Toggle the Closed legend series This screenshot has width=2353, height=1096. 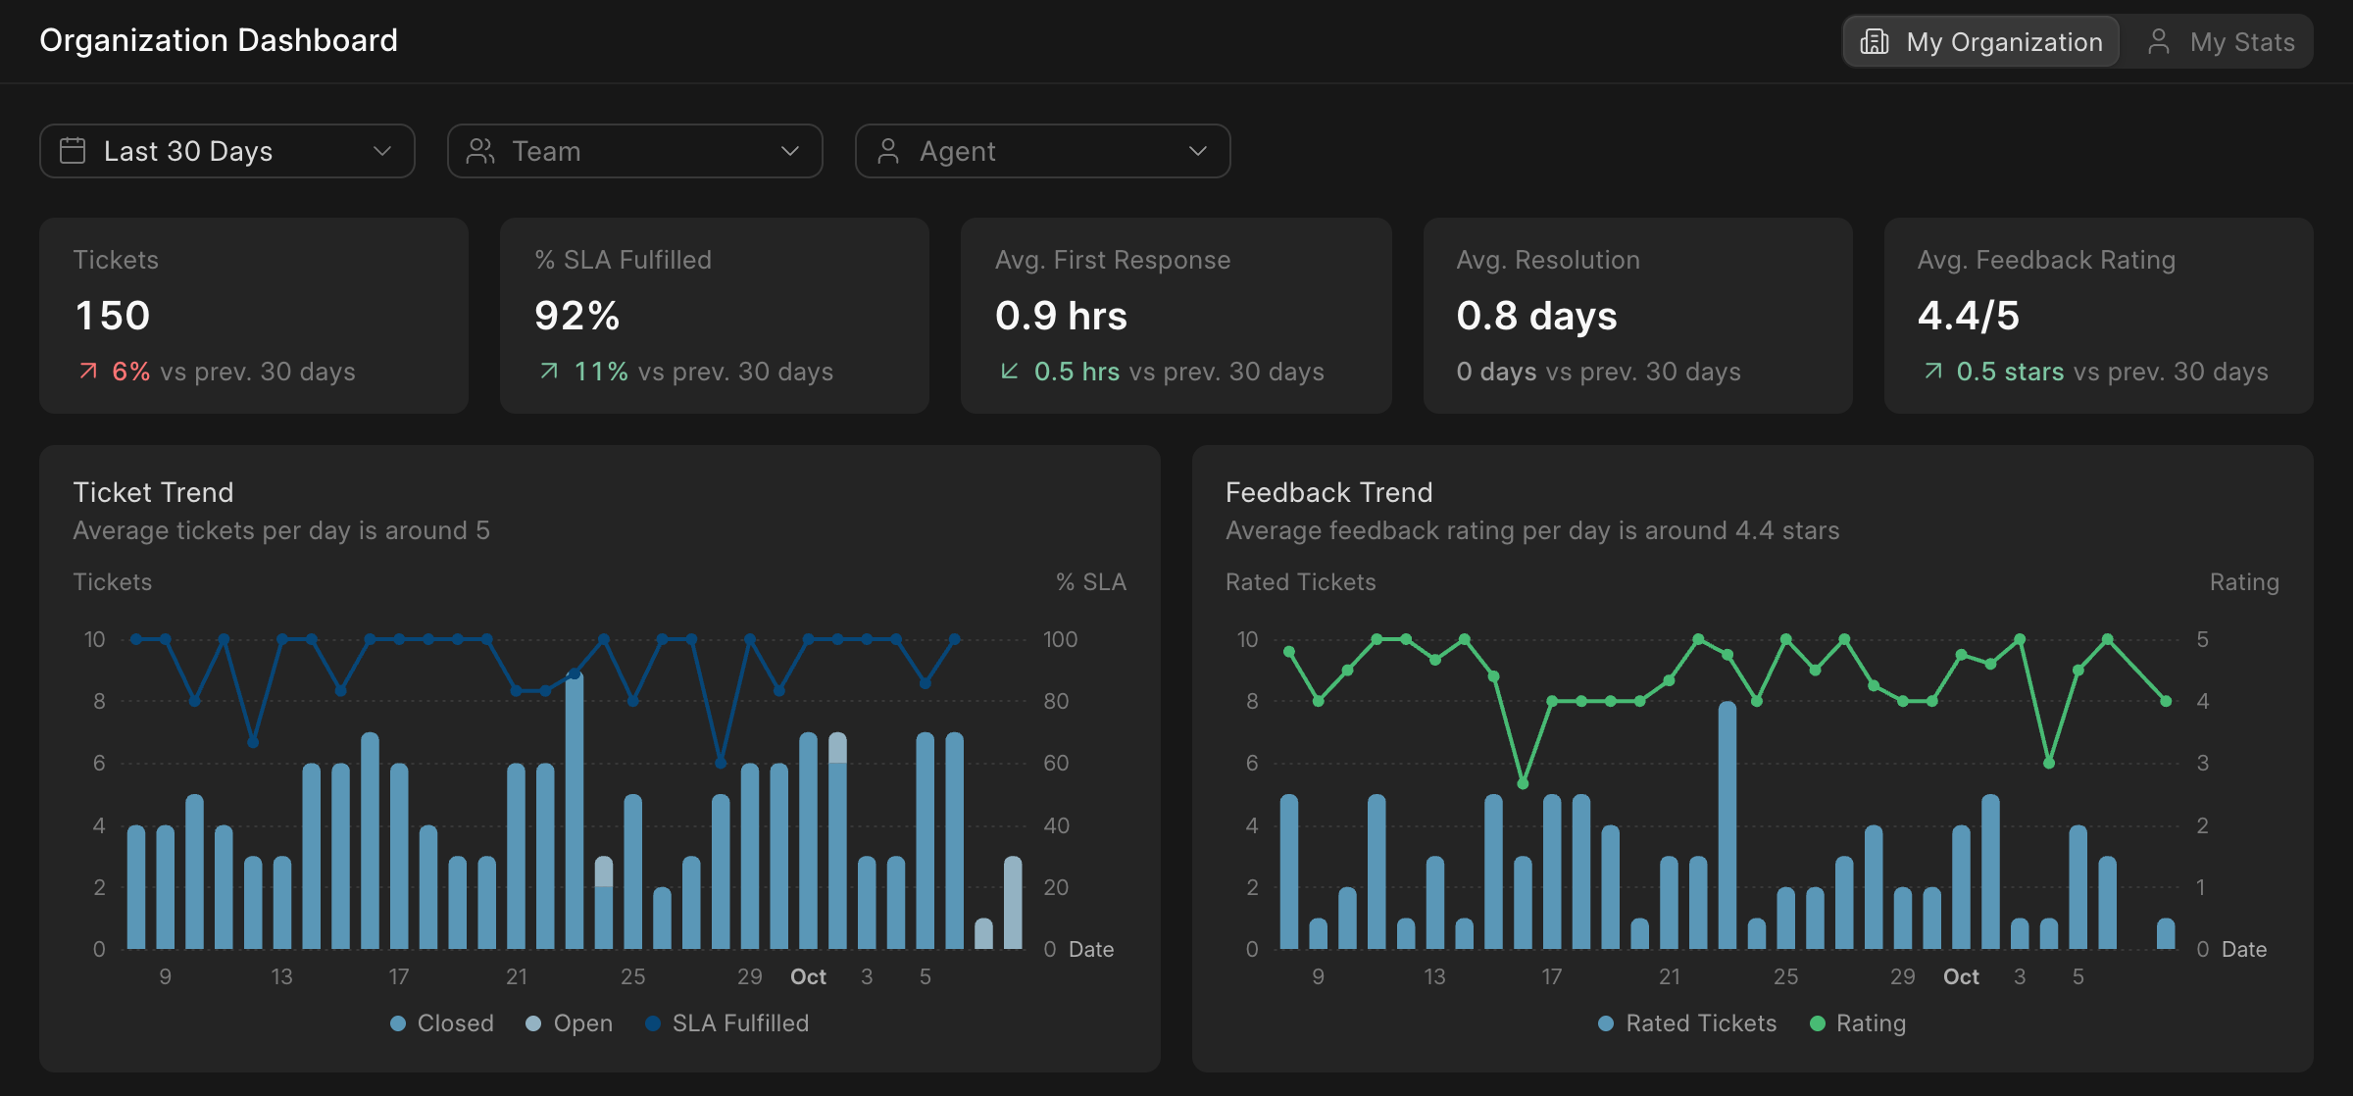(442, 1023)
